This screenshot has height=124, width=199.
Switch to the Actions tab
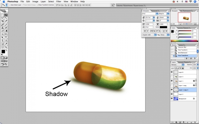coord(181,45)
